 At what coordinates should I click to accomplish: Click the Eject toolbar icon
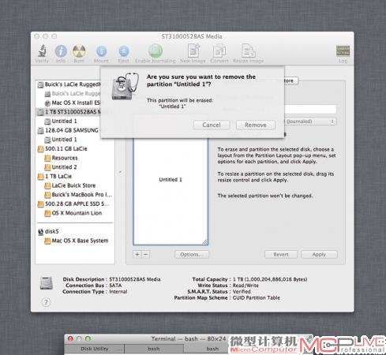pos(124,51)
